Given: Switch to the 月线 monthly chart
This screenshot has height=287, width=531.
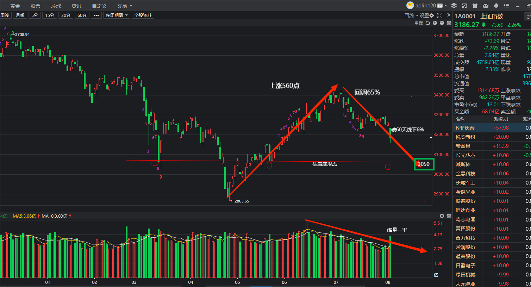Looking at the screenshot, I should coord(20,15).
